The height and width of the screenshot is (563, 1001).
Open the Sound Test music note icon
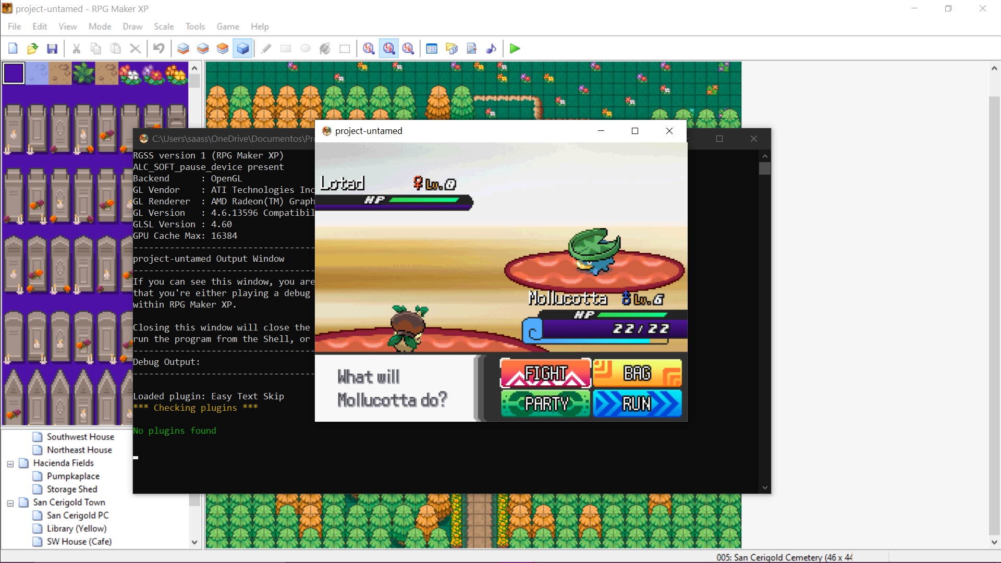(491, 48)
